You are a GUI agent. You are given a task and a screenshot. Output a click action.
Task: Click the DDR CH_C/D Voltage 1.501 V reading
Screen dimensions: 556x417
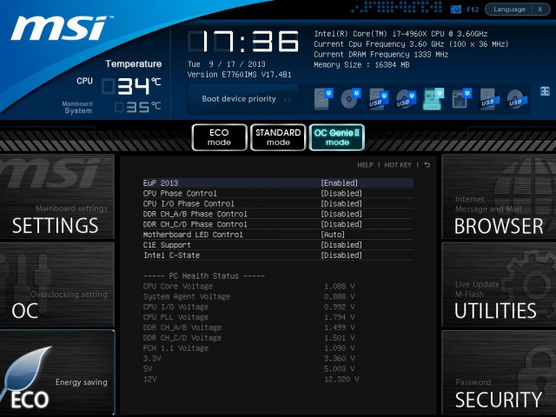(x=340, y=338)
